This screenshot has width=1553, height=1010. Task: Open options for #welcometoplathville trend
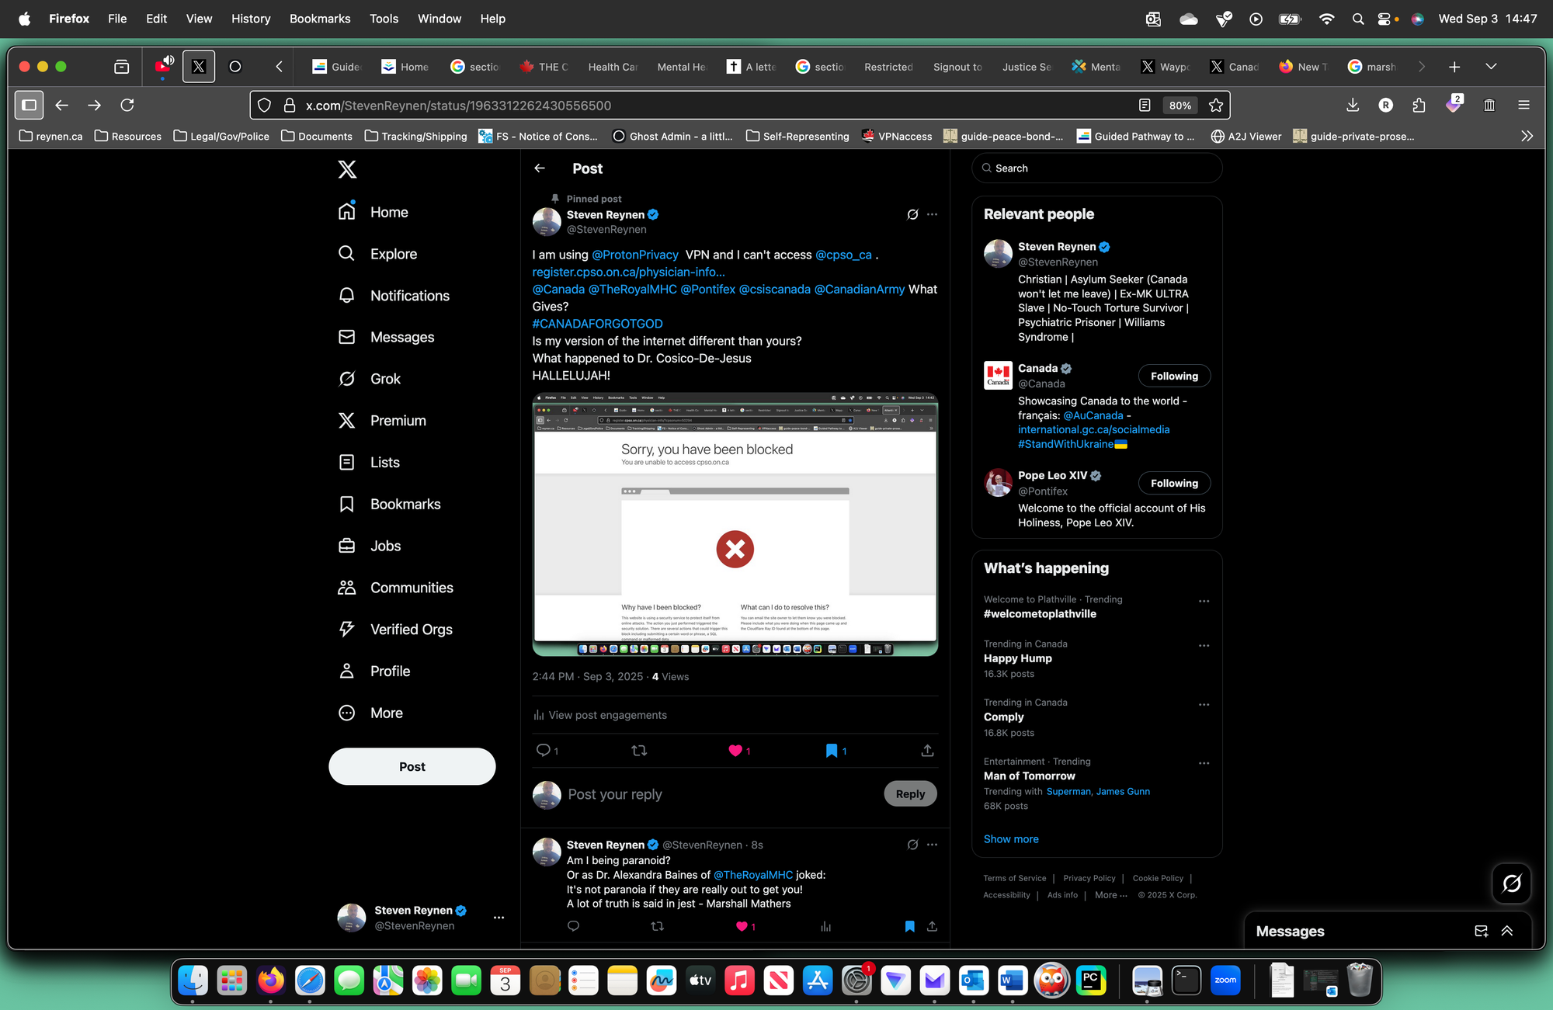(1204, 601)
